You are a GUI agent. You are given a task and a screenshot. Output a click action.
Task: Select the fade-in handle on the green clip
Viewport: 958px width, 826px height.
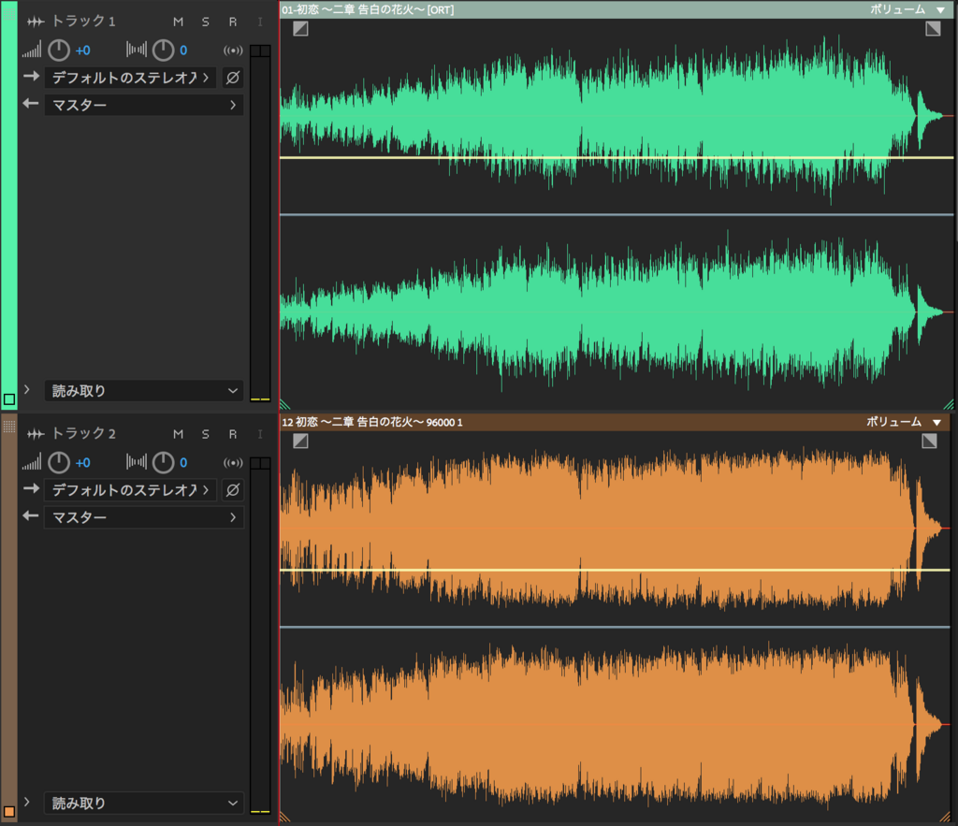point(300,29)
